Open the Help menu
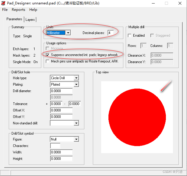Image resolution: width=187 pixels, height=176 pixels. coord(33,10)
